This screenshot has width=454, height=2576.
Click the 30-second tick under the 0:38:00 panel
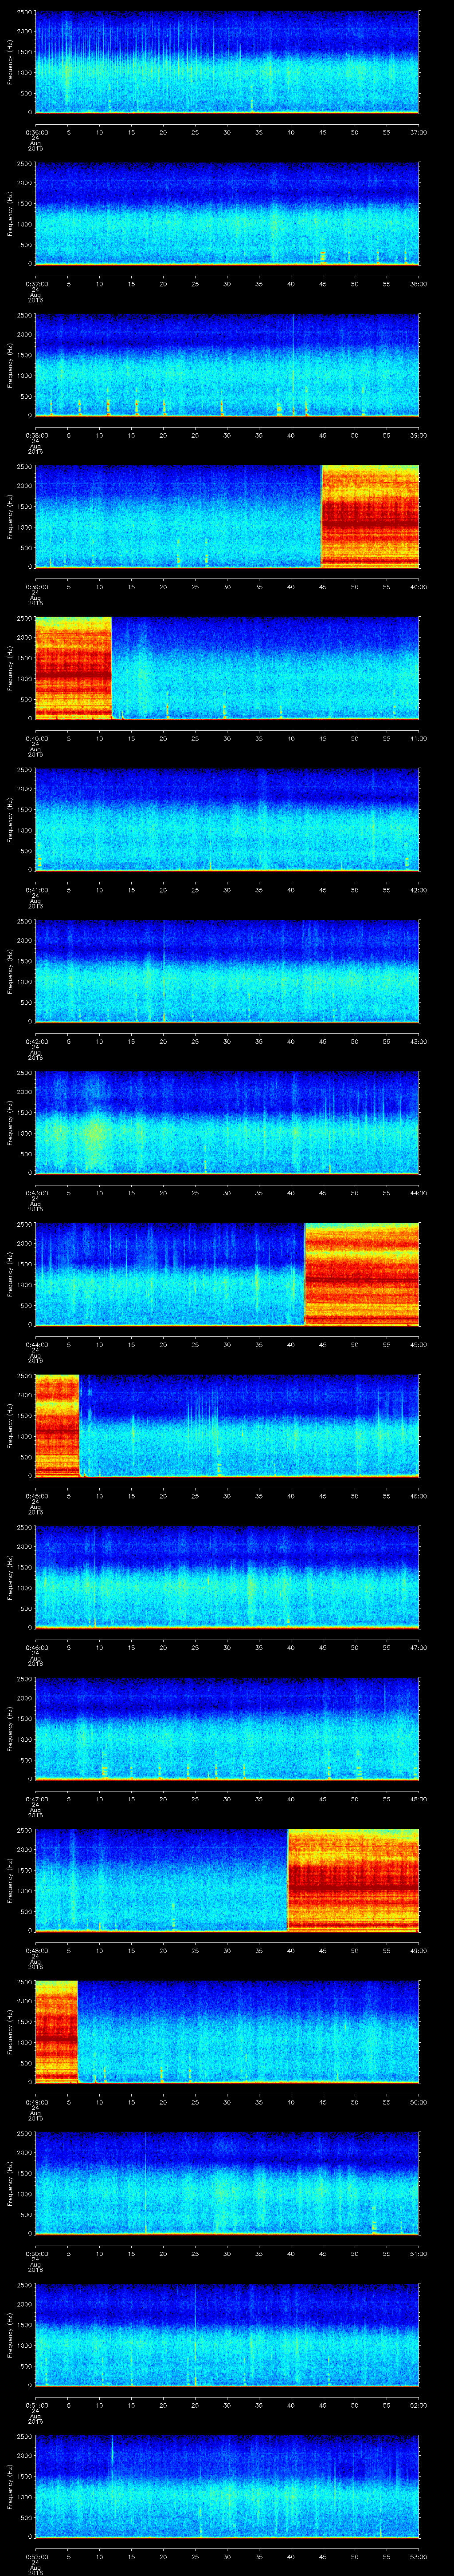tap(227, 435)
